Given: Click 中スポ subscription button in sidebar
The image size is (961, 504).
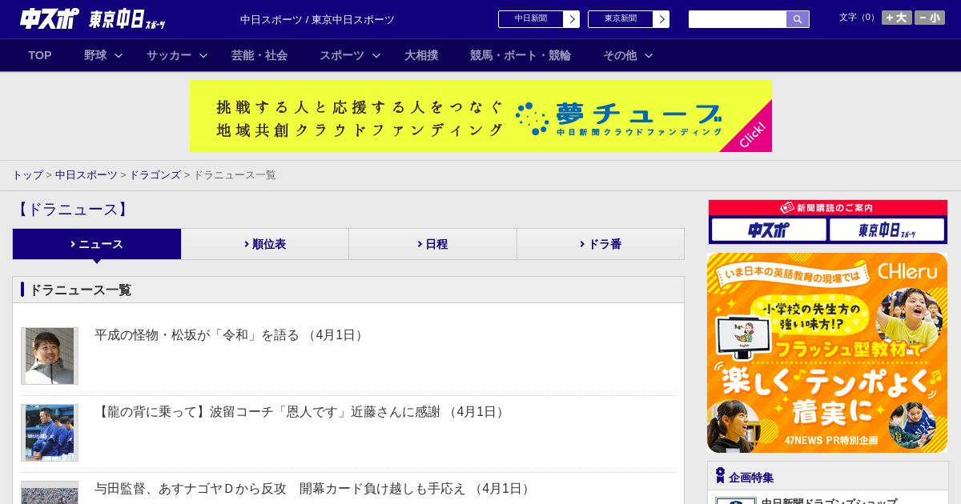Looking at the screenshot, I should [x=769, y=230].
